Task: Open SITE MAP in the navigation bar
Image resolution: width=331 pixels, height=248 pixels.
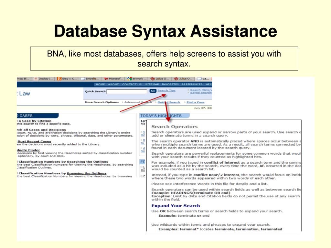Action: click(152, 84)
